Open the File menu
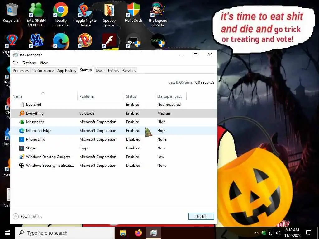319x239 pixels. click(x=15, y=63)
